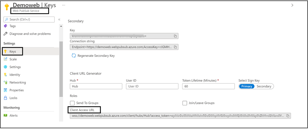Click the Connection string text field

point(124,47)
